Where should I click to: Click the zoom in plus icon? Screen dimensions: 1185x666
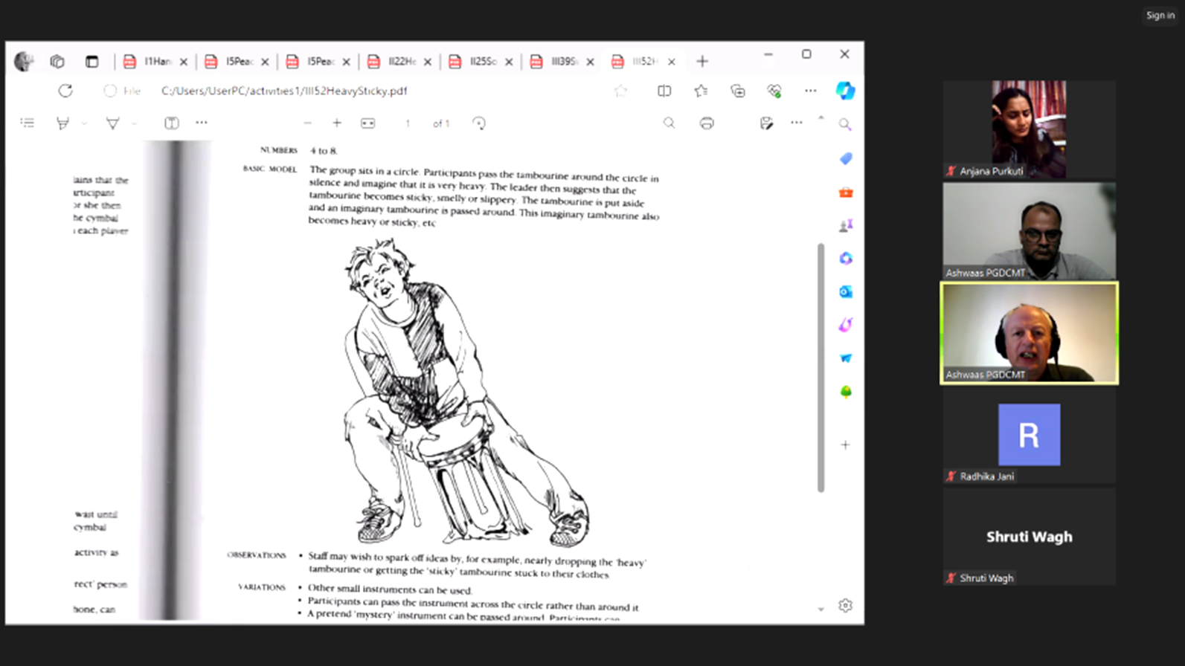tap(337, 123)
